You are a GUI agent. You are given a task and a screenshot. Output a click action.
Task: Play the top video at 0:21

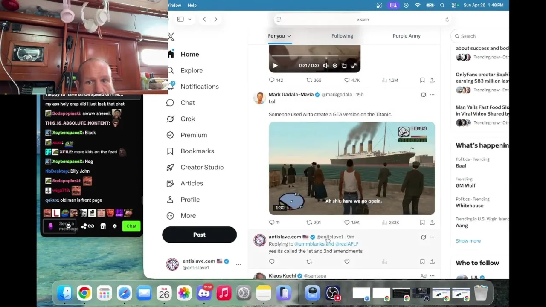[275, 66]
